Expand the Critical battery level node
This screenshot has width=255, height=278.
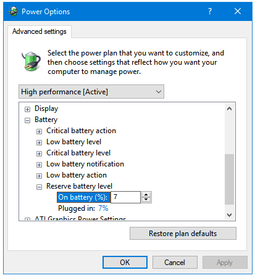coord(39,153)
